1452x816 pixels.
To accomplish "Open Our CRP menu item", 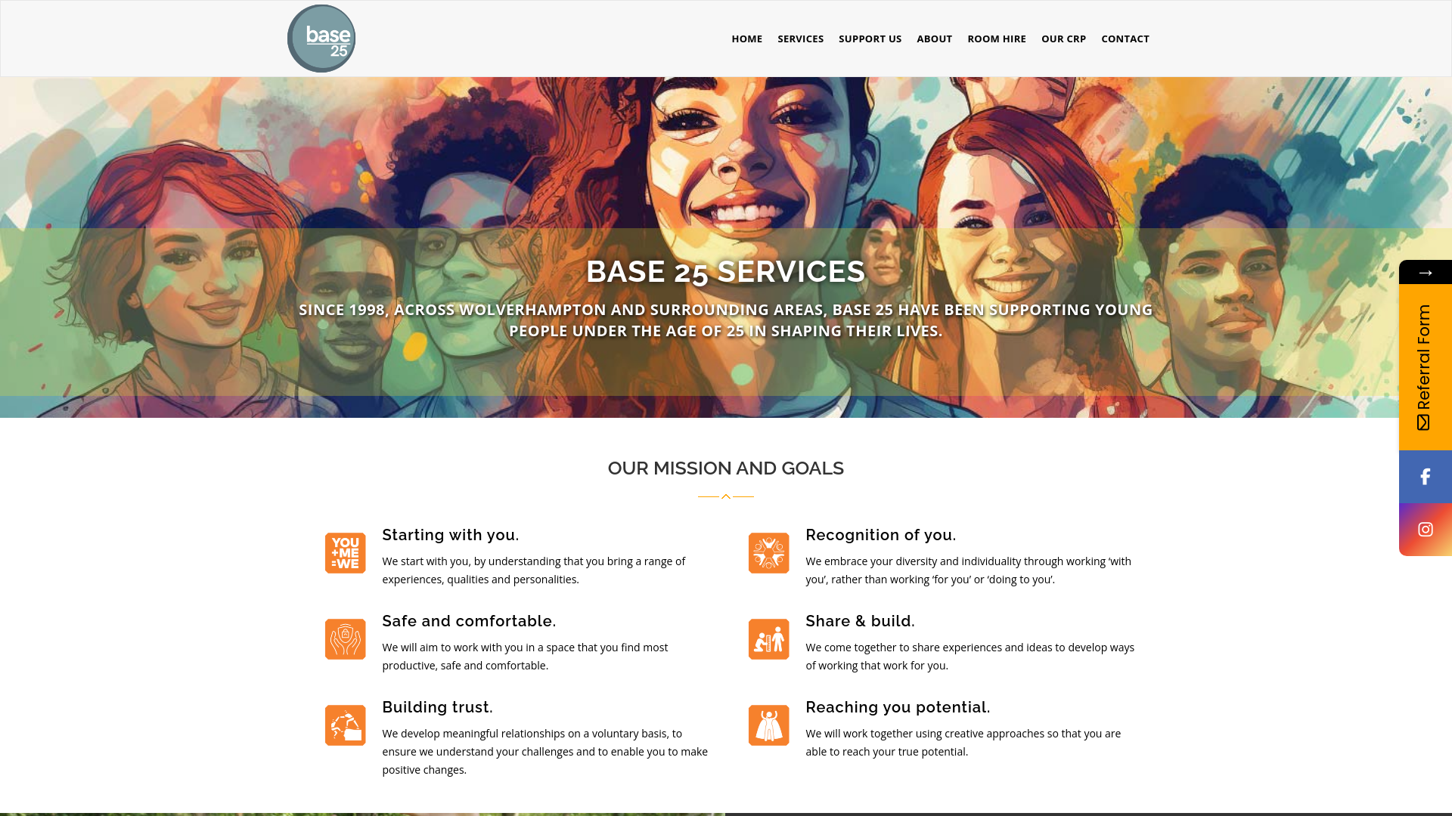I will (1063, 39).
